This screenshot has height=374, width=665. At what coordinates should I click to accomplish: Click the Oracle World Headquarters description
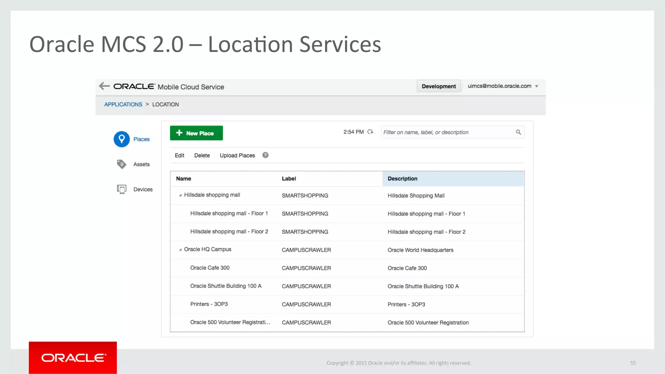point(420,250)
